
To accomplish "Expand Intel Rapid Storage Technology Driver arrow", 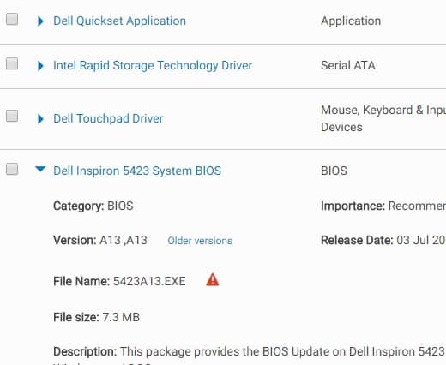I will pyautogui.click(x=40, y=65).
